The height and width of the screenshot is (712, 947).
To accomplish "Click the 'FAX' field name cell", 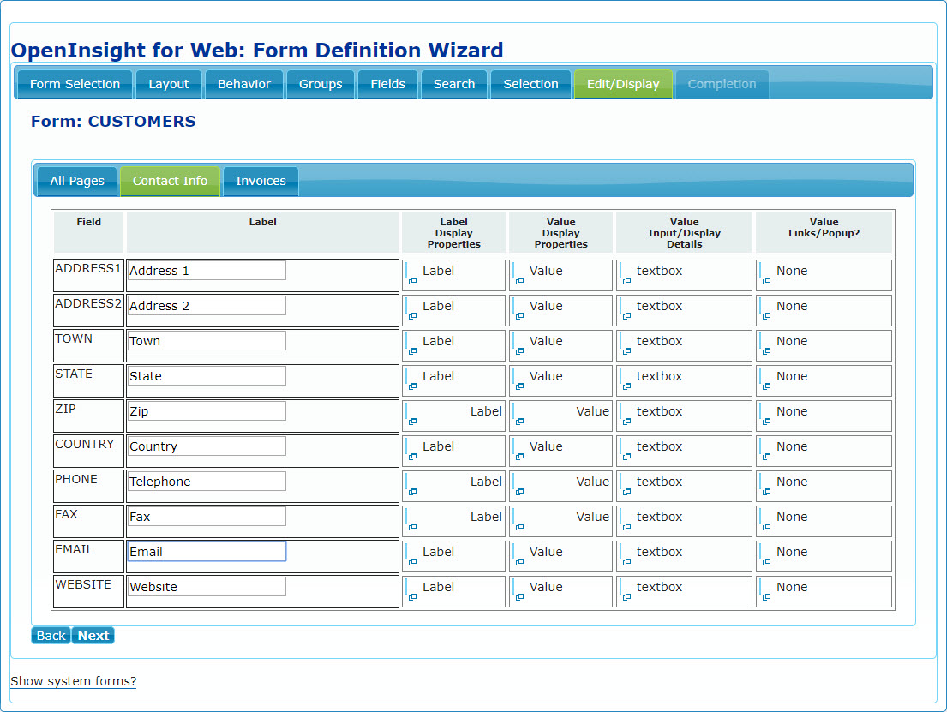I will [x=89, y=521].
